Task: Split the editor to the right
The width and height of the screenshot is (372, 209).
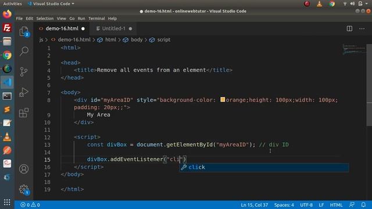Action: [x=349, y=28]
